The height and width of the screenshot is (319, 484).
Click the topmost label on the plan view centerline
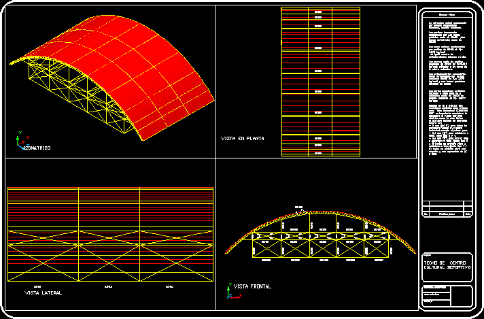click(317, 12)
